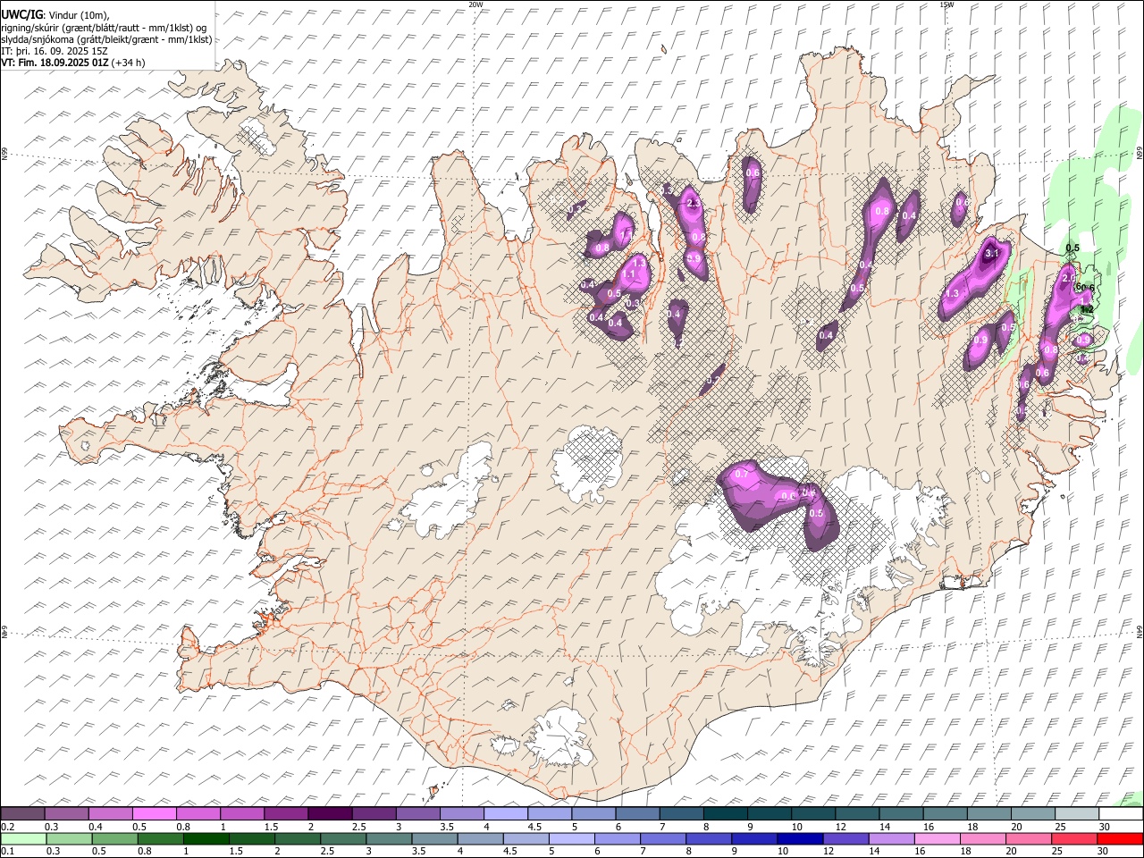Pick lavender upper swatch between 4 and 4.5
1144x858 pixels.
[506, 813]
